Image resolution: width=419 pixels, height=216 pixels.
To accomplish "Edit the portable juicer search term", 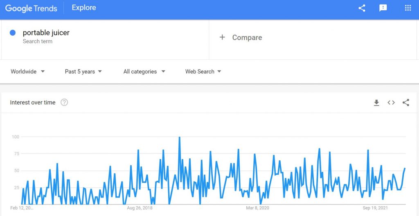I will [46, 33].
